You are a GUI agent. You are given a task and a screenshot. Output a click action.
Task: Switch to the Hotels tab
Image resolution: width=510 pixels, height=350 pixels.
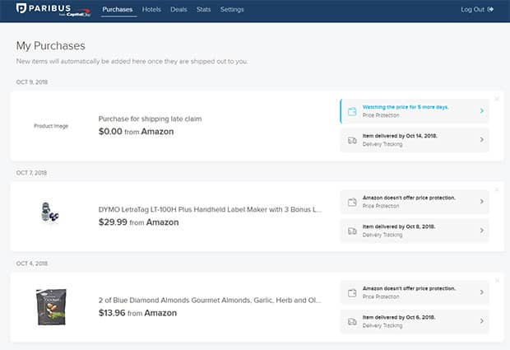tap(151, 9)
